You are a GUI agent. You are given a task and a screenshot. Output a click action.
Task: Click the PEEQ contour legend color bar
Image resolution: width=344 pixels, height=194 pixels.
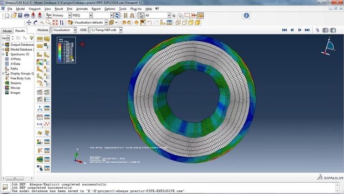point(60,52)
